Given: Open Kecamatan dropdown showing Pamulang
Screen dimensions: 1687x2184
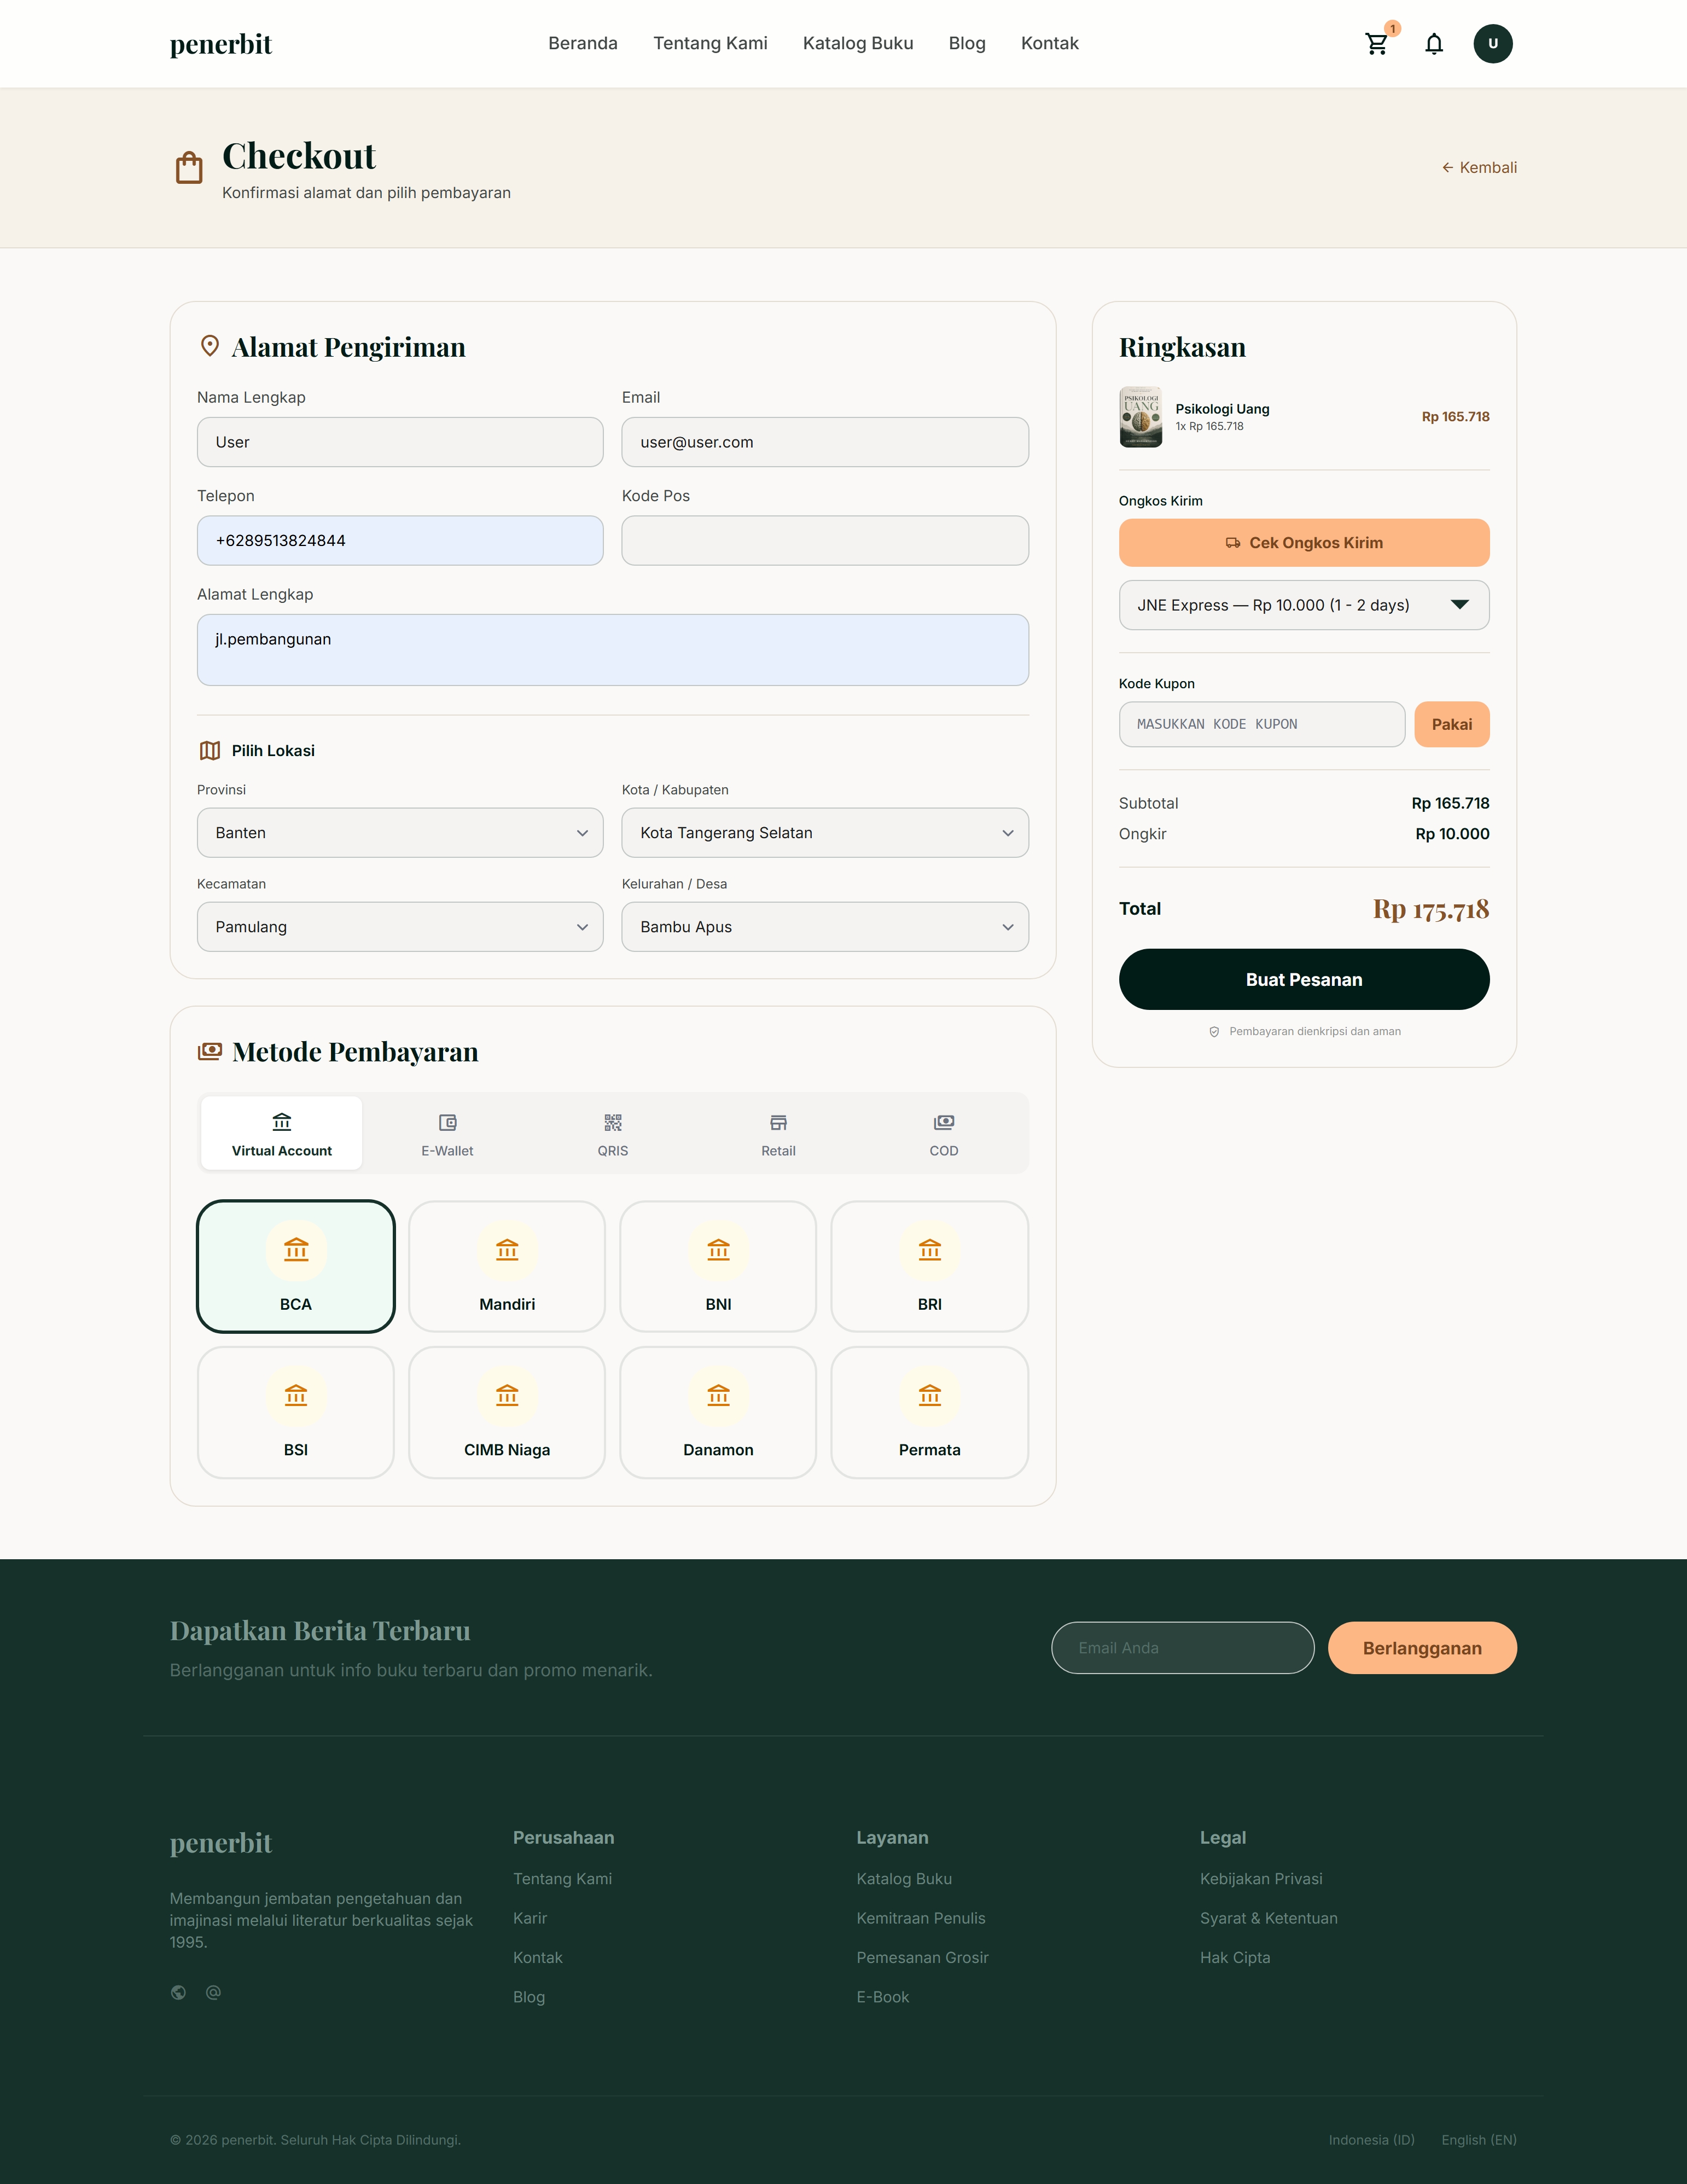Looking at the screenshot, I should click(400, 927).
